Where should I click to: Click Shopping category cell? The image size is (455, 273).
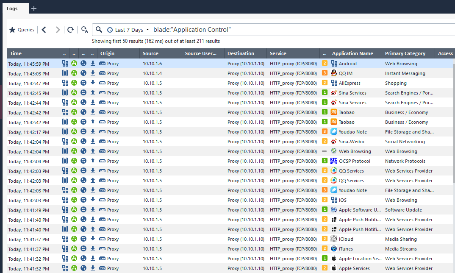396,84
